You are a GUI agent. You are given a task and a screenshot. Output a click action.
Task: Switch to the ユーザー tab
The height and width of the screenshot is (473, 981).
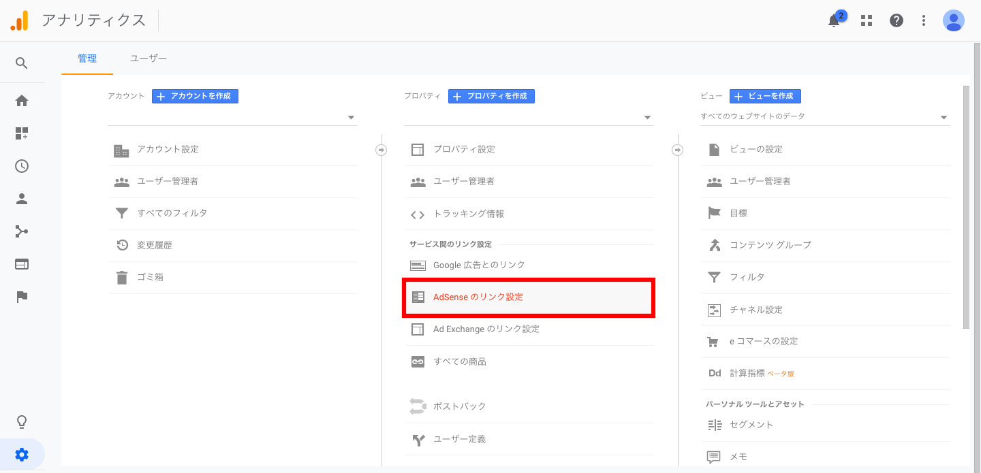(149, 59)
